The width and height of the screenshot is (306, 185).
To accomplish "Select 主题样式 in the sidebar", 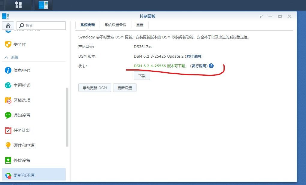I will pos(22,85).
